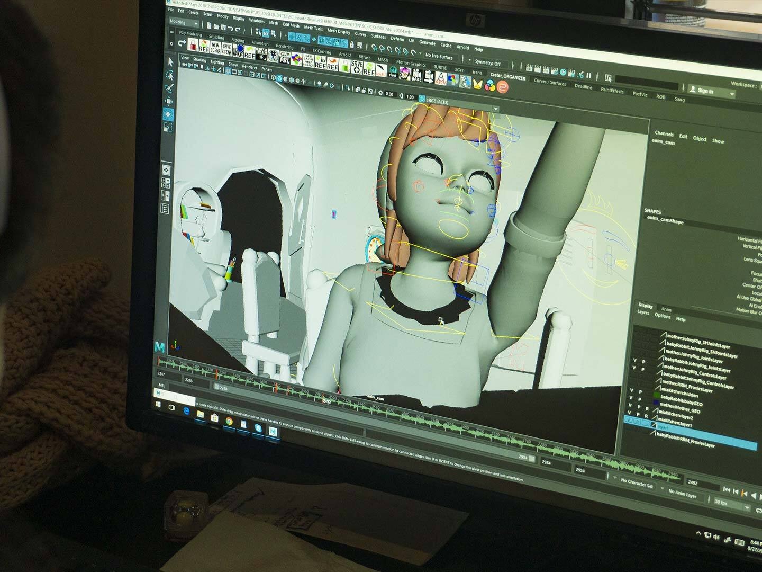
Task: Click the SAVE SCENE shelf icon
Action: click(x=226, y=50)
